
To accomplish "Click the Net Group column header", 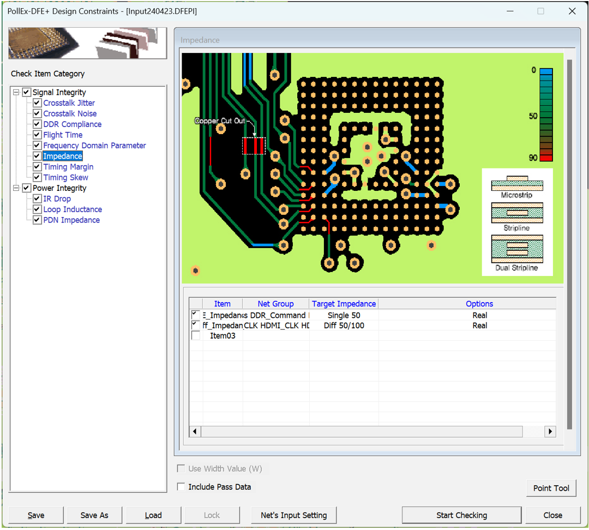I will click(275, 304).
